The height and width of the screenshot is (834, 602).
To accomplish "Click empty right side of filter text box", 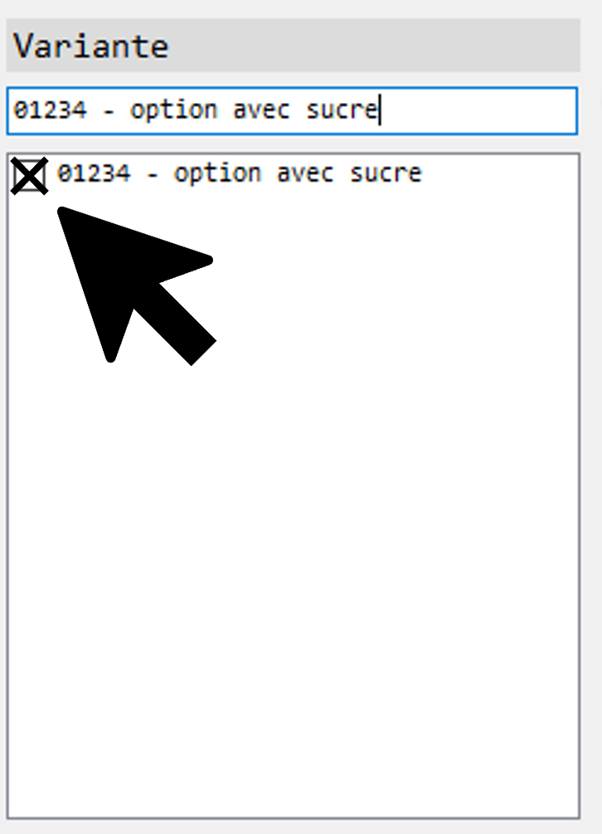I will coord(478,110).
